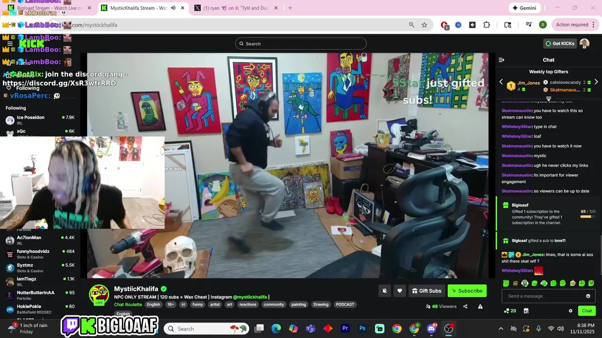Select the PODCAST tag
602x338 pixels.
pos(345,305)
